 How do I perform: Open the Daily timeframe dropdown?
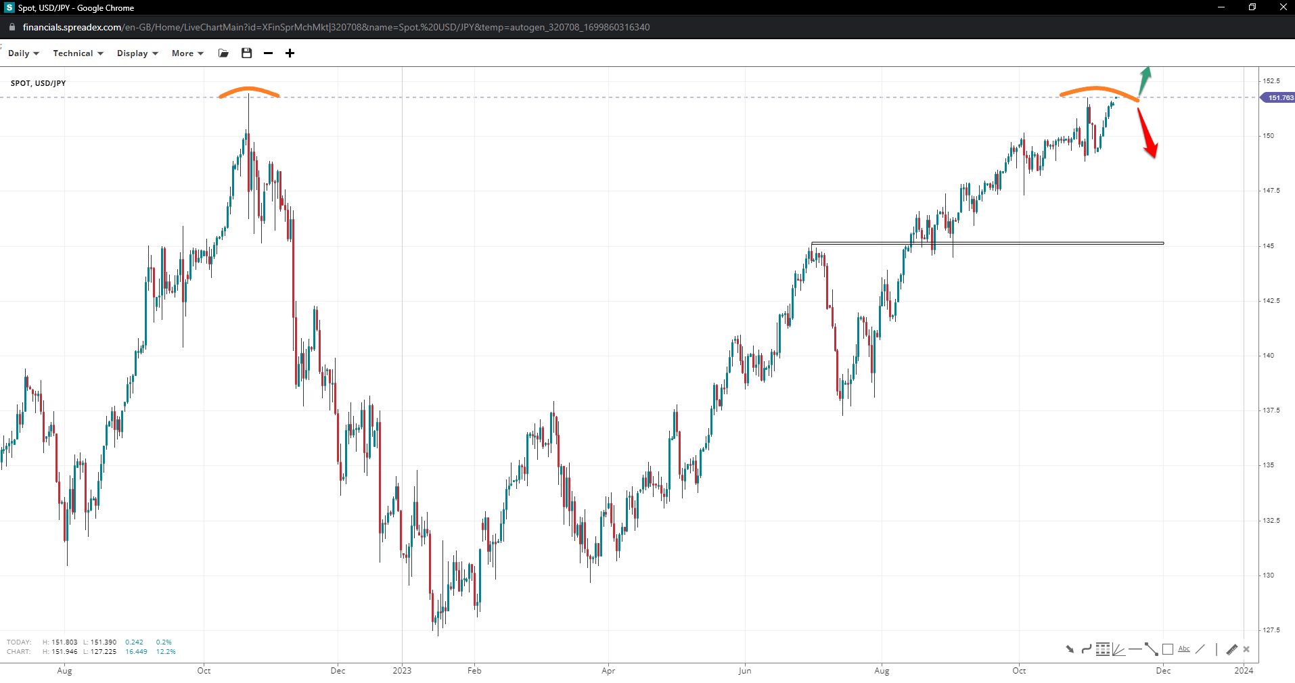pos(23,53)
